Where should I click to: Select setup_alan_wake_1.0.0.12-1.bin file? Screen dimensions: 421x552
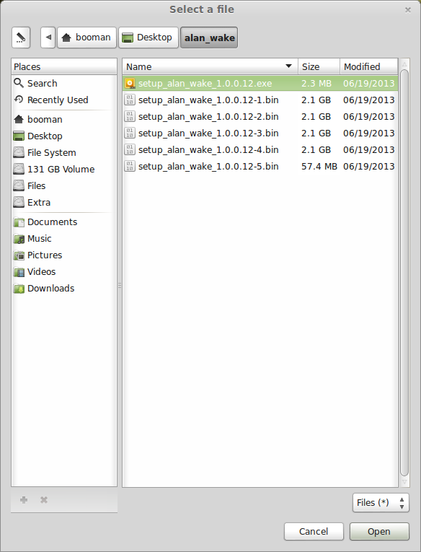coord(260,100)
